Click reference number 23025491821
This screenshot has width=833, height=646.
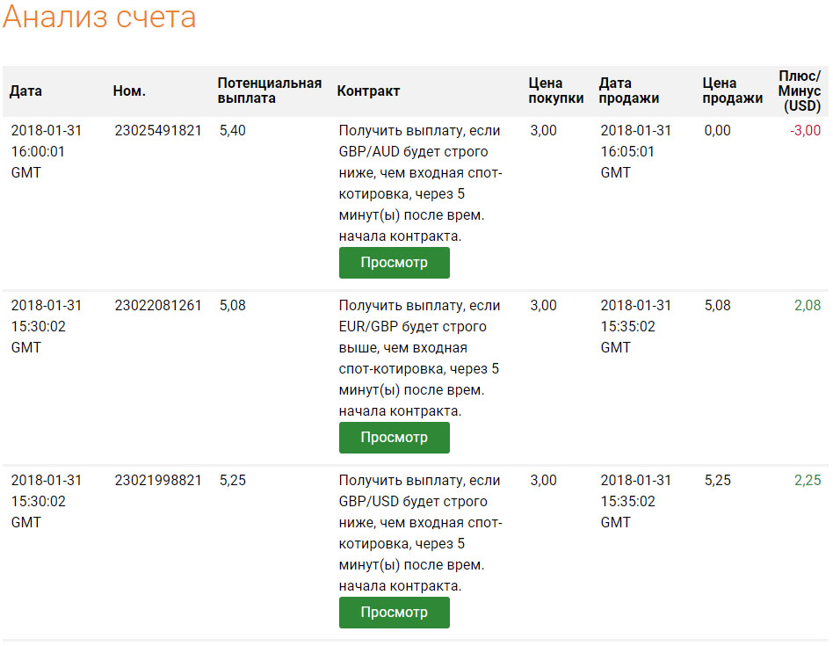[158, 131]
